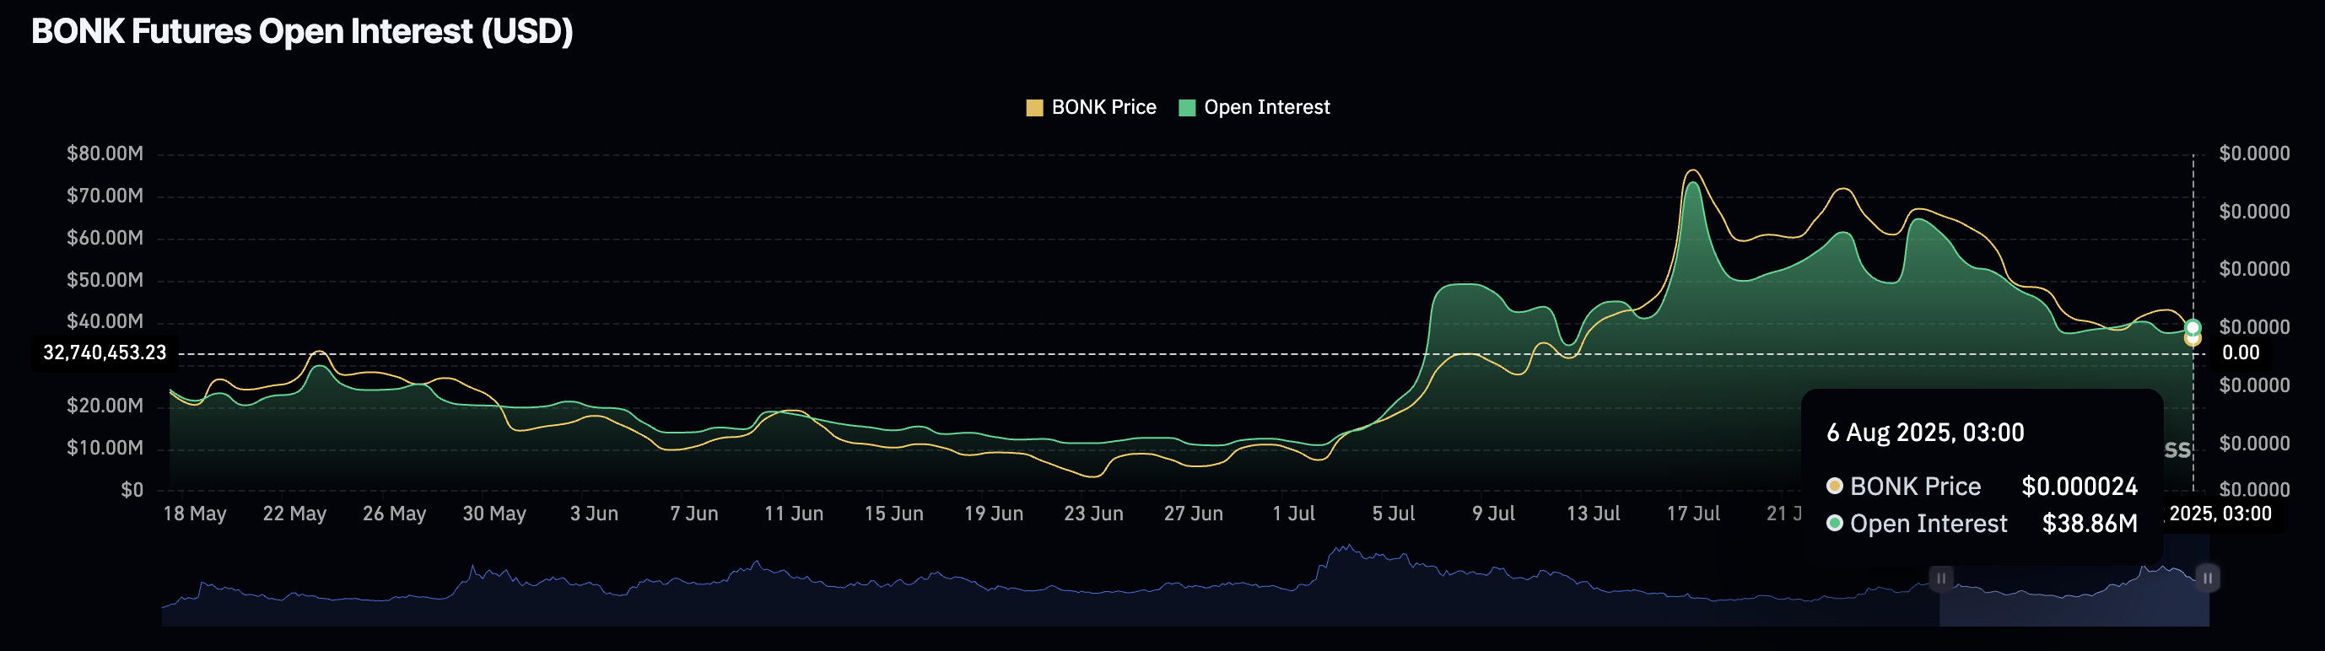The width and height of the screenshot is (2325, 651).
Task: Click the 11 Jun x-axis label
Action: tap(794, 514)
